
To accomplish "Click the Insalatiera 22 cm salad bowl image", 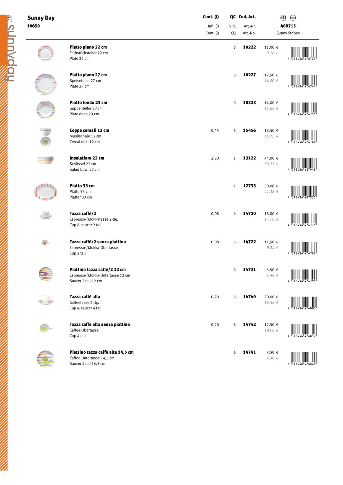I will tap(46, 160).
